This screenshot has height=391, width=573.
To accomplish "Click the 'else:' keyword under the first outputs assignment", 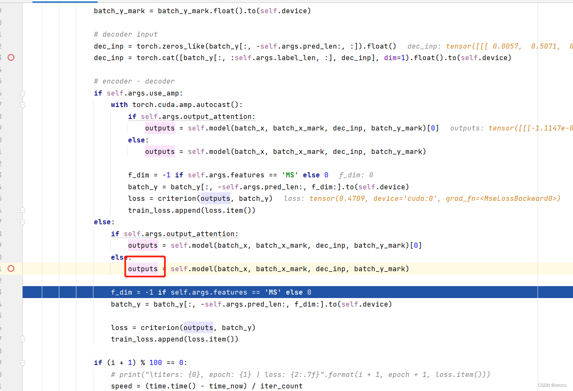I will [138, 140].
